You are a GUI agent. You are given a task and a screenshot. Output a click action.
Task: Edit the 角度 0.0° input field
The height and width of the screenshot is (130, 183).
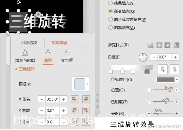coord(165,57)
